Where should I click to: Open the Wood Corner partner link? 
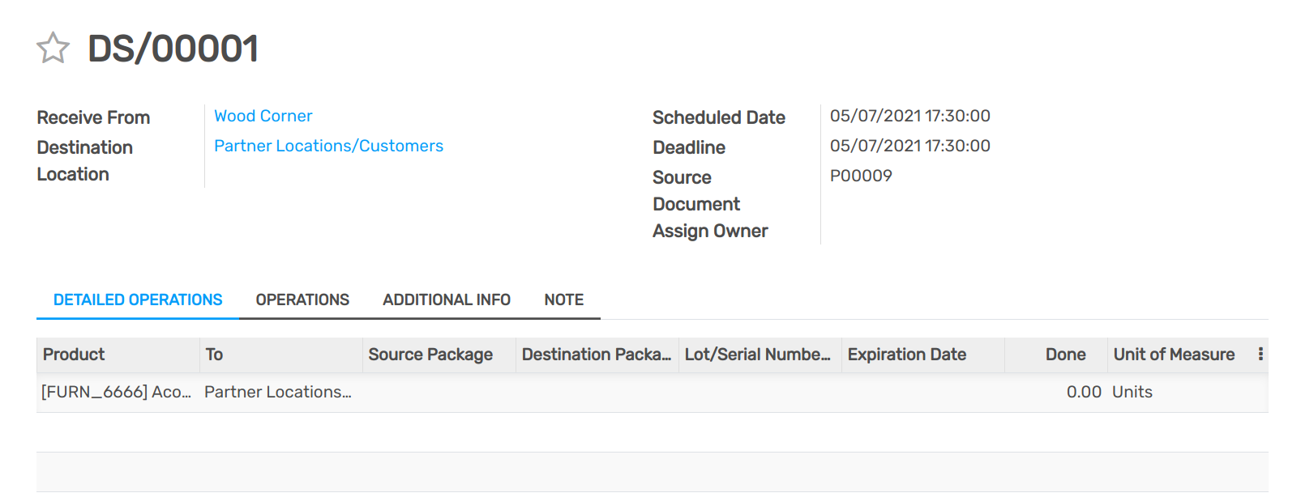pyautogui.click(x=263, y=116)
